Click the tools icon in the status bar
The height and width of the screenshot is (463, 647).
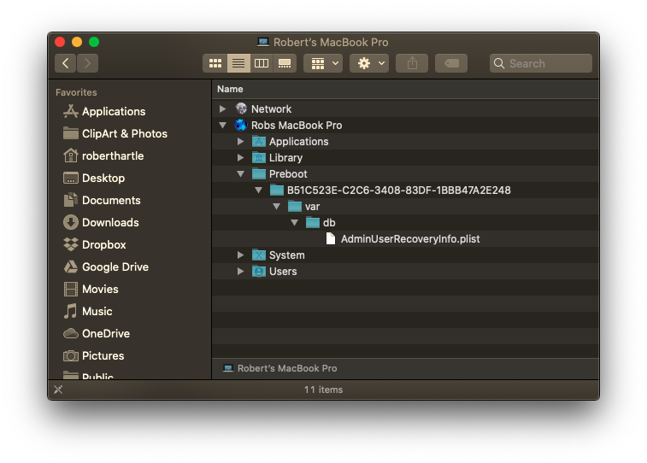click(58, 390)
